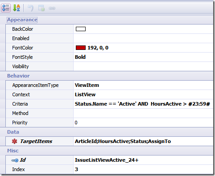Select the FontColor value 192, 0, 0
The width and height of the screenshot is (215, 176).
(98, 48)
